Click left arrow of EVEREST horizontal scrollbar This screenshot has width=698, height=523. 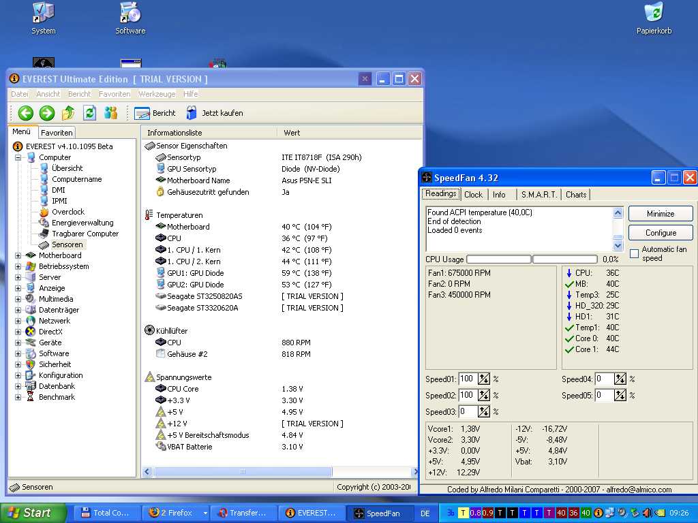[148, 471]
